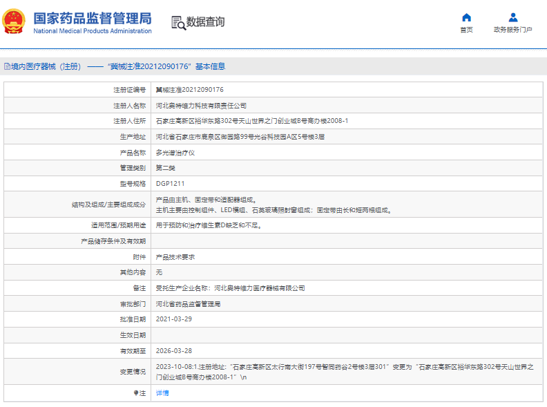Select attachment value 产品技术要求
Viewport: 547px width, 407px height.
tap(175, 257)
